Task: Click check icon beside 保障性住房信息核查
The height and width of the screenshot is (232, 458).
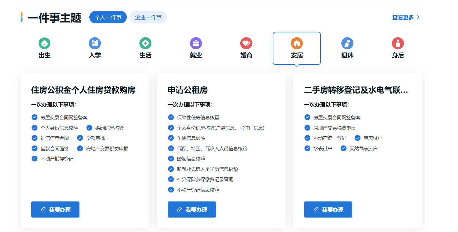Action: tap(171, 117)
